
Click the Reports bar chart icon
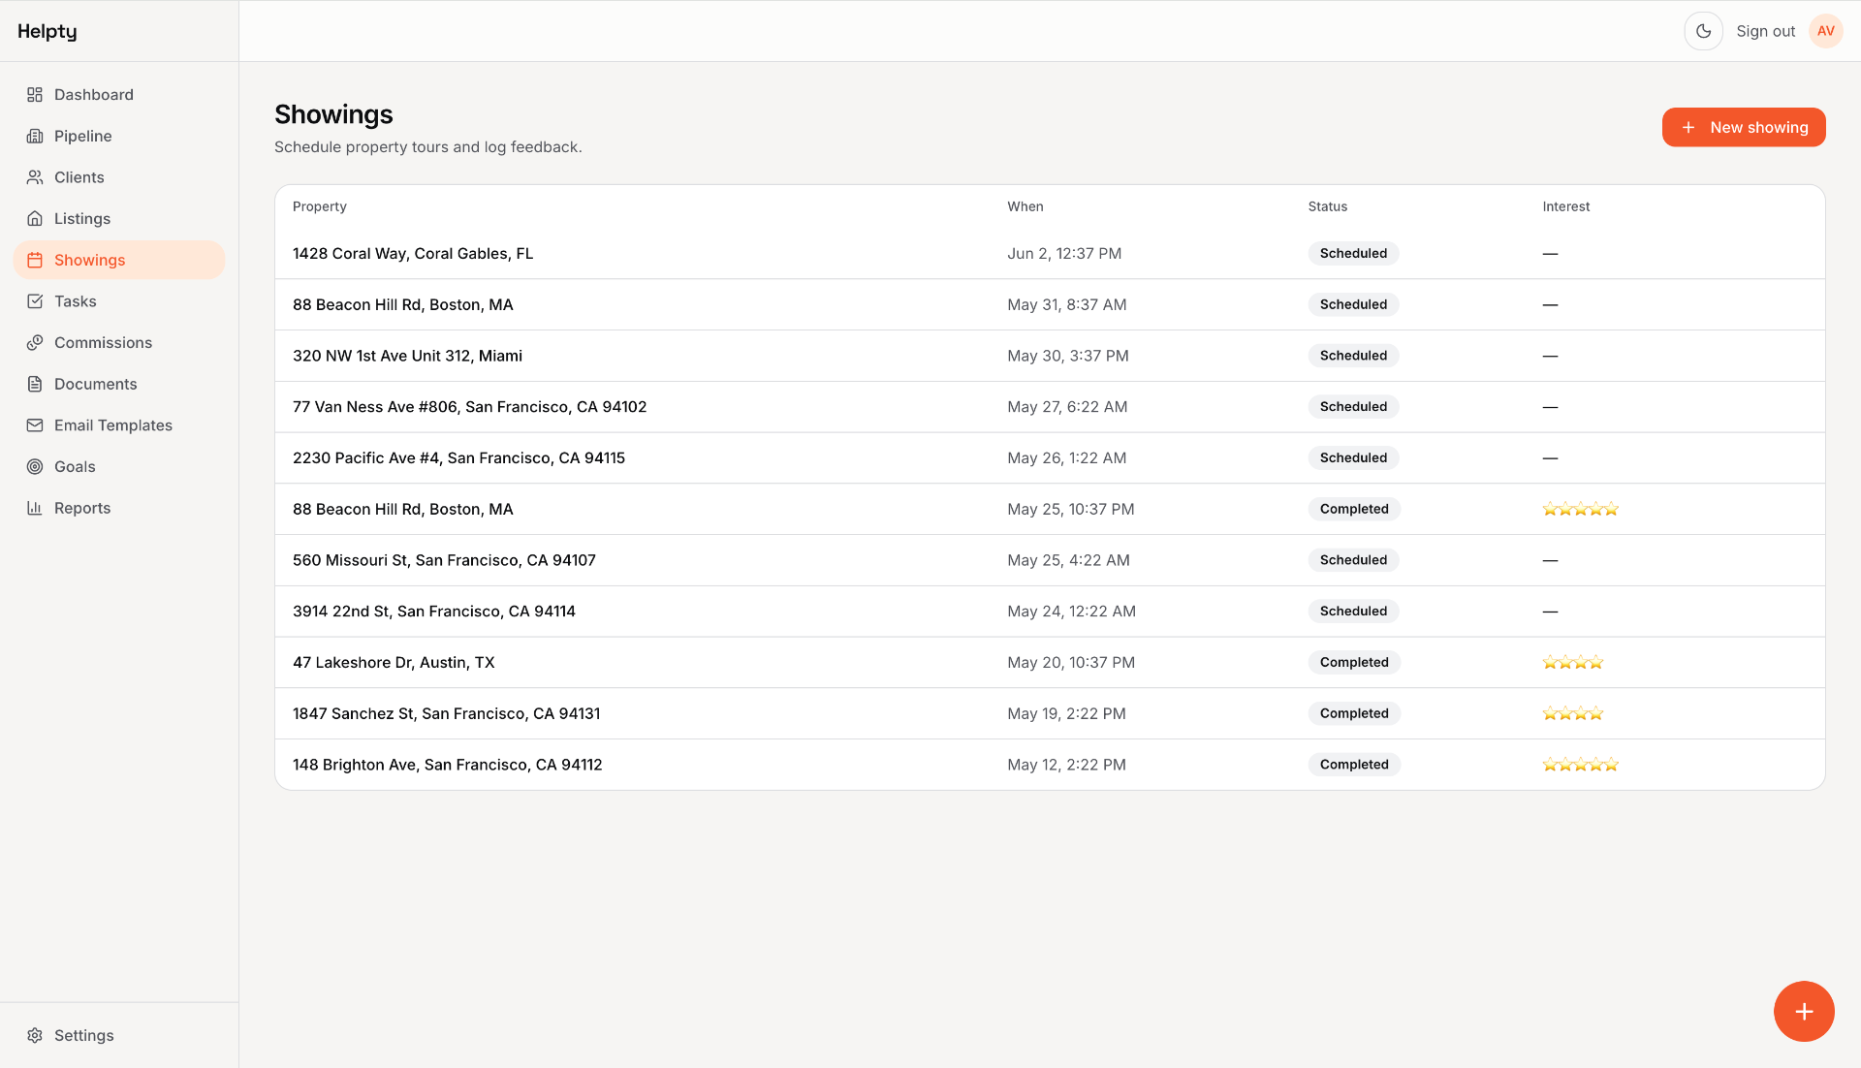point(35,508)
